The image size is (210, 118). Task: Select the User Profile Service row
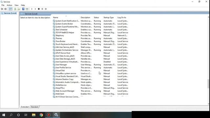[91, 68]
